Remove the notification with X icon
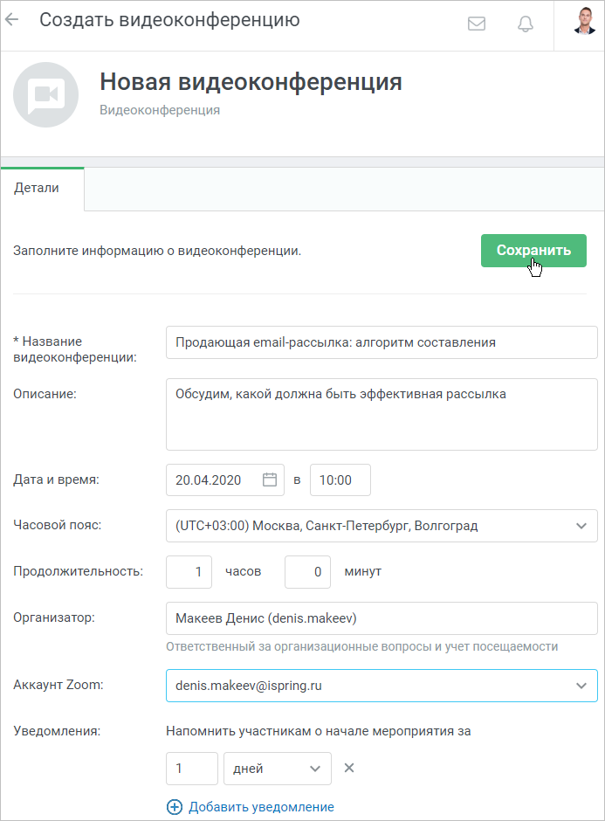 point(349,768)
